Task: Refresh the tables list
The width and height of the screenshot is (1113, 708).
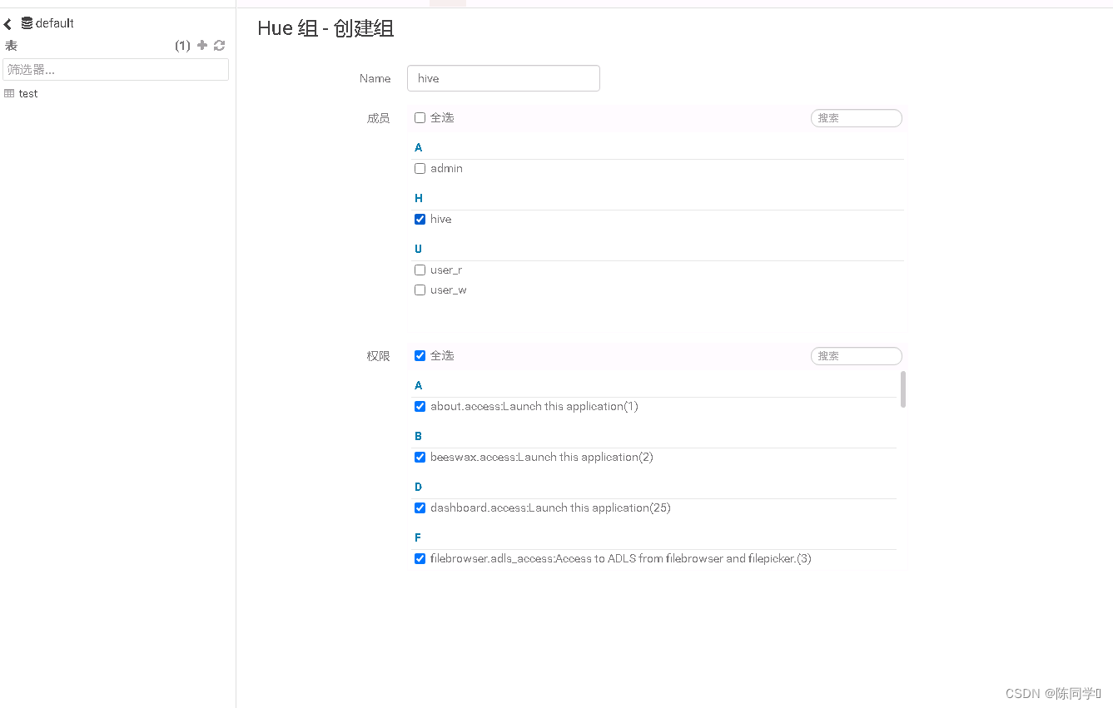Action: coord(219,46)
